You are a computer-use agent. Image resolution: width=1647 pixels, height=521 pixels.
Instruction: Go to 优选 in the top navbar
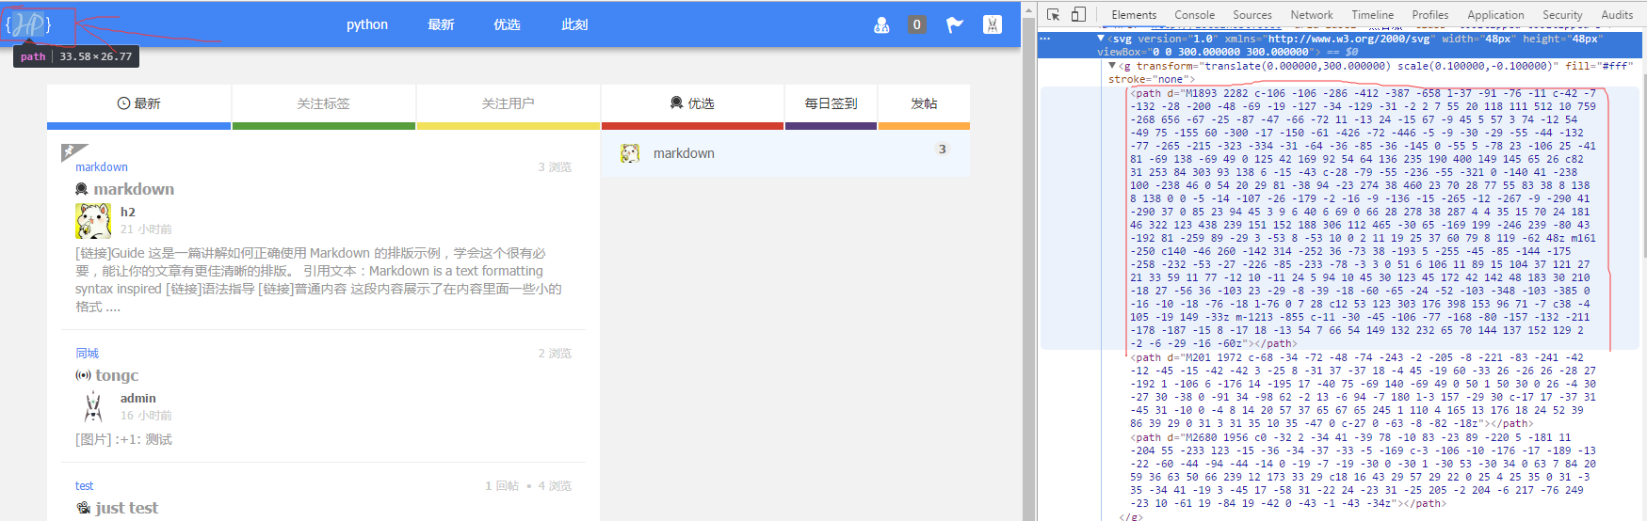tap(507, 24)
